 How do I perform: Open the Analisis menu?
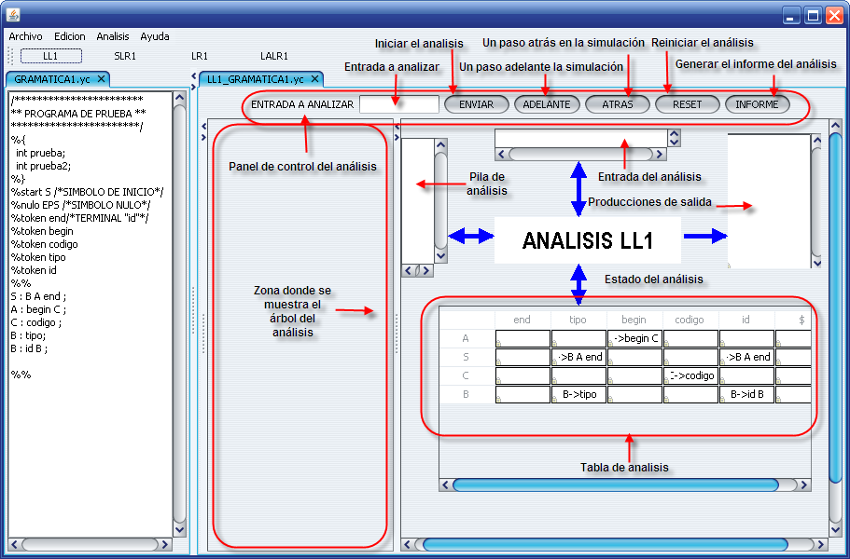[113, 36]
